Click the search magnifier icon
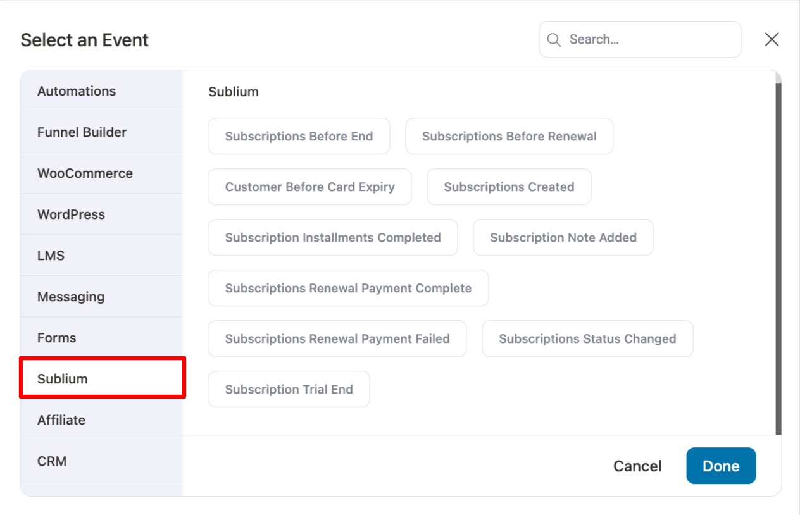Image resolution: width=800 pixels, height=515 pixels. click(554, 39)
